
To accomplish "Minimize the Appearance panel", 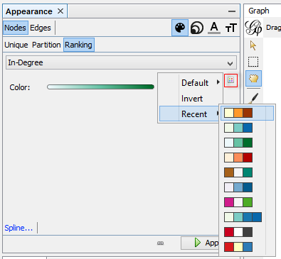I will (x=232, y=11).
